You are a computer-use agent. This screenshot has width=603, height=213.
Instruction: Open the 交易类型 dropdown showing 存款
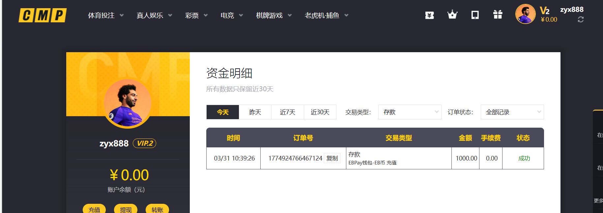pos(410,112)
